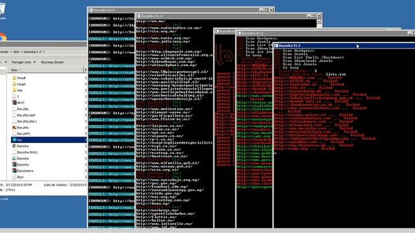Click lists.txt text in front console

(336, 74)
